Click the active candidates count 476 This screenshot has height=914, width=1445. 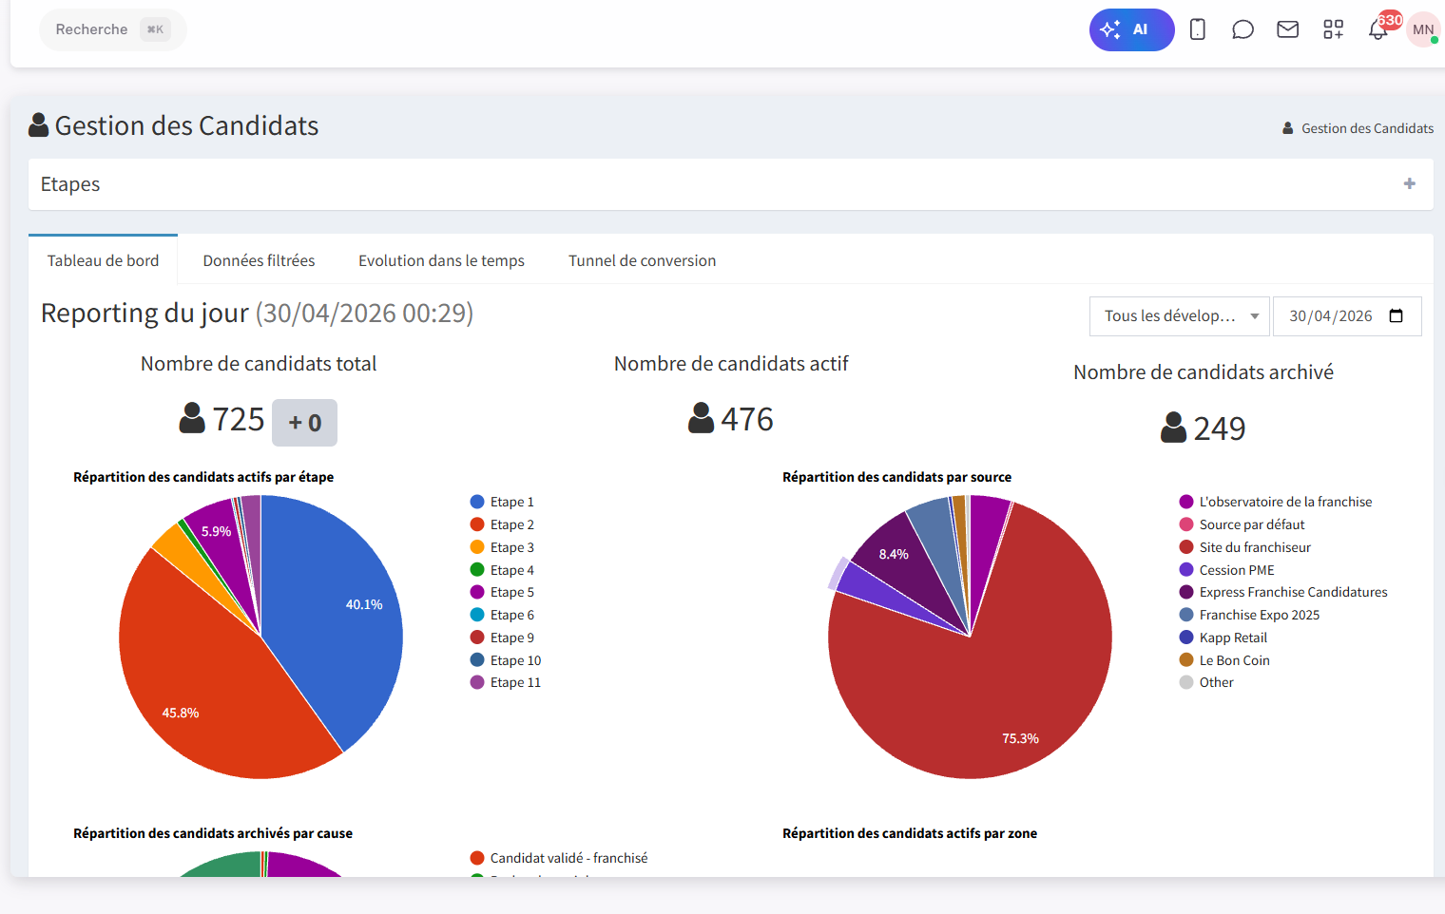(747, 420)
